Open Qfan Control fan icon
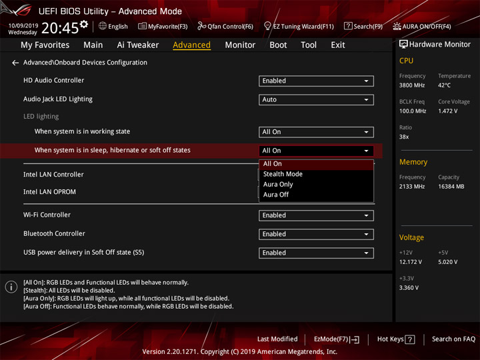Screen dimensions: 480x360 [201, 26]
